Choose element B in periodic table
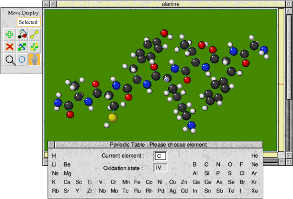The image size is (293, 199). [195, 164]
